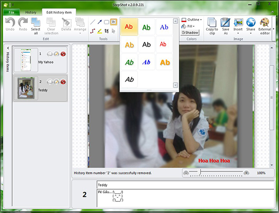Click the Teddy title input field

coord(185,185)
